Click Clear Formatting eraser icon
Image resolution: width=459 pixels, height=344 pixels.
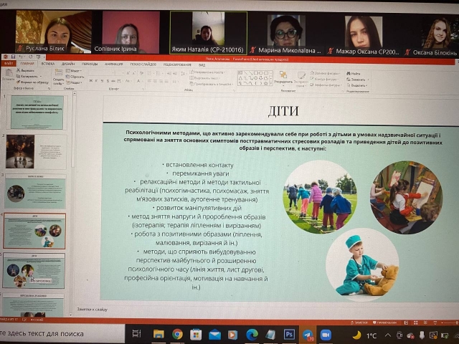pos(142,73)
